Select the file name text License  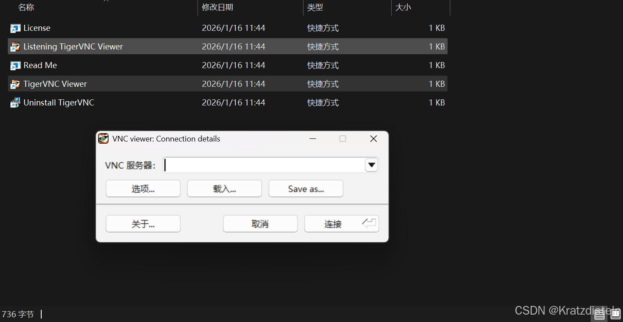click(x=37, y=28)
